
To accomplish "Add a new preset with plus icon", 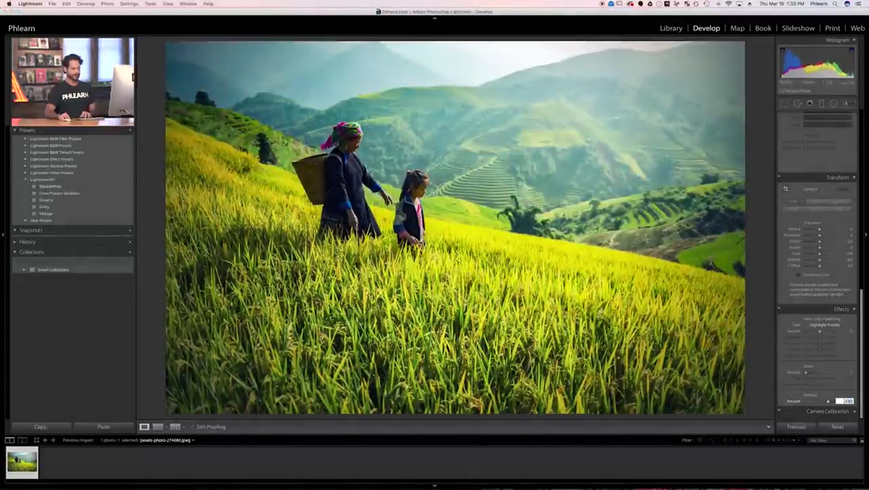I will (x=130, y=130).
